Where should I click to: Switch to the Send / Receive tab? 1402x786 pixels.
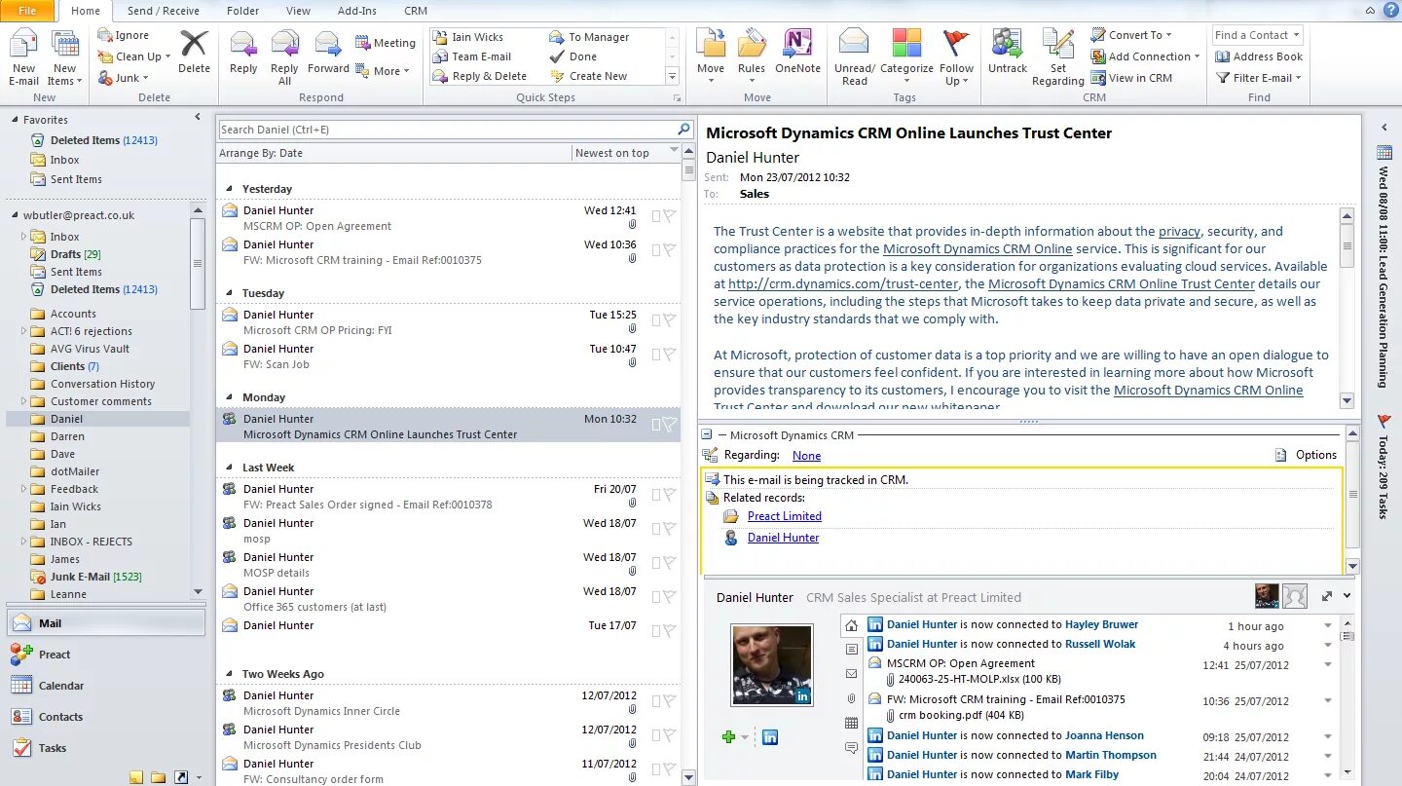tap(163, 11)
